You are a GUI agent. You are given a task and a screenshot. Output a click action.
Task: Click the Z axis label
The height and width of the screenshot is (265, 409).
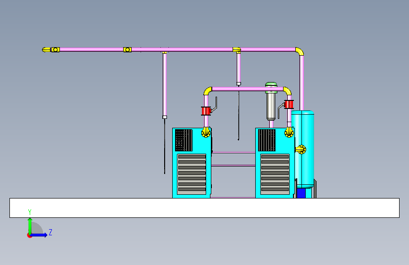coord(50,232)
